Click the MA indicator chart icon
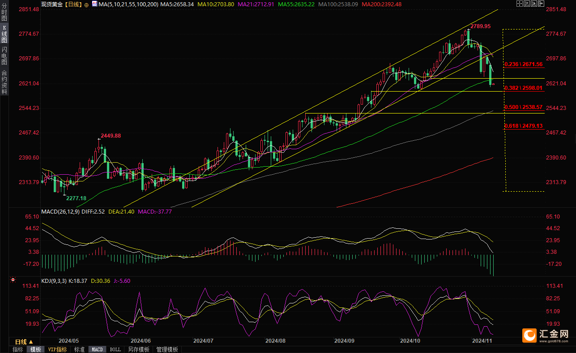576x353 pixels. [94, 4]
